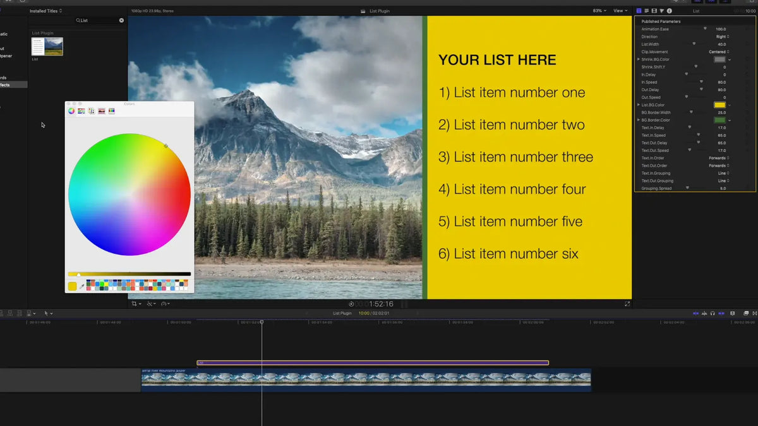This screenshot has width=758, height=426.
Task: Open the viewer zoom percentage menu
Action: pos(599,11)
